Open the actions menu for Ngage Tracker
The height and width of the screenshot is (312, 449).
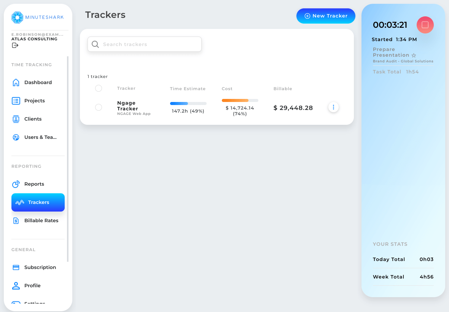333,107
